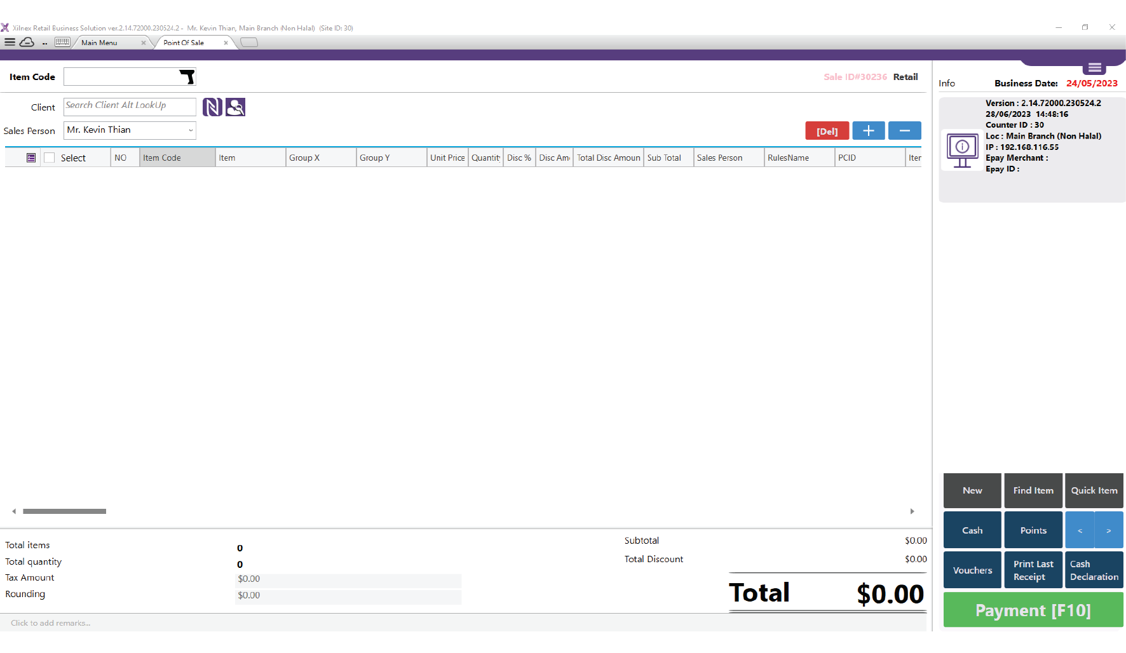
Task: Click the counter info monitor icon
Action: tap(962, 150)
